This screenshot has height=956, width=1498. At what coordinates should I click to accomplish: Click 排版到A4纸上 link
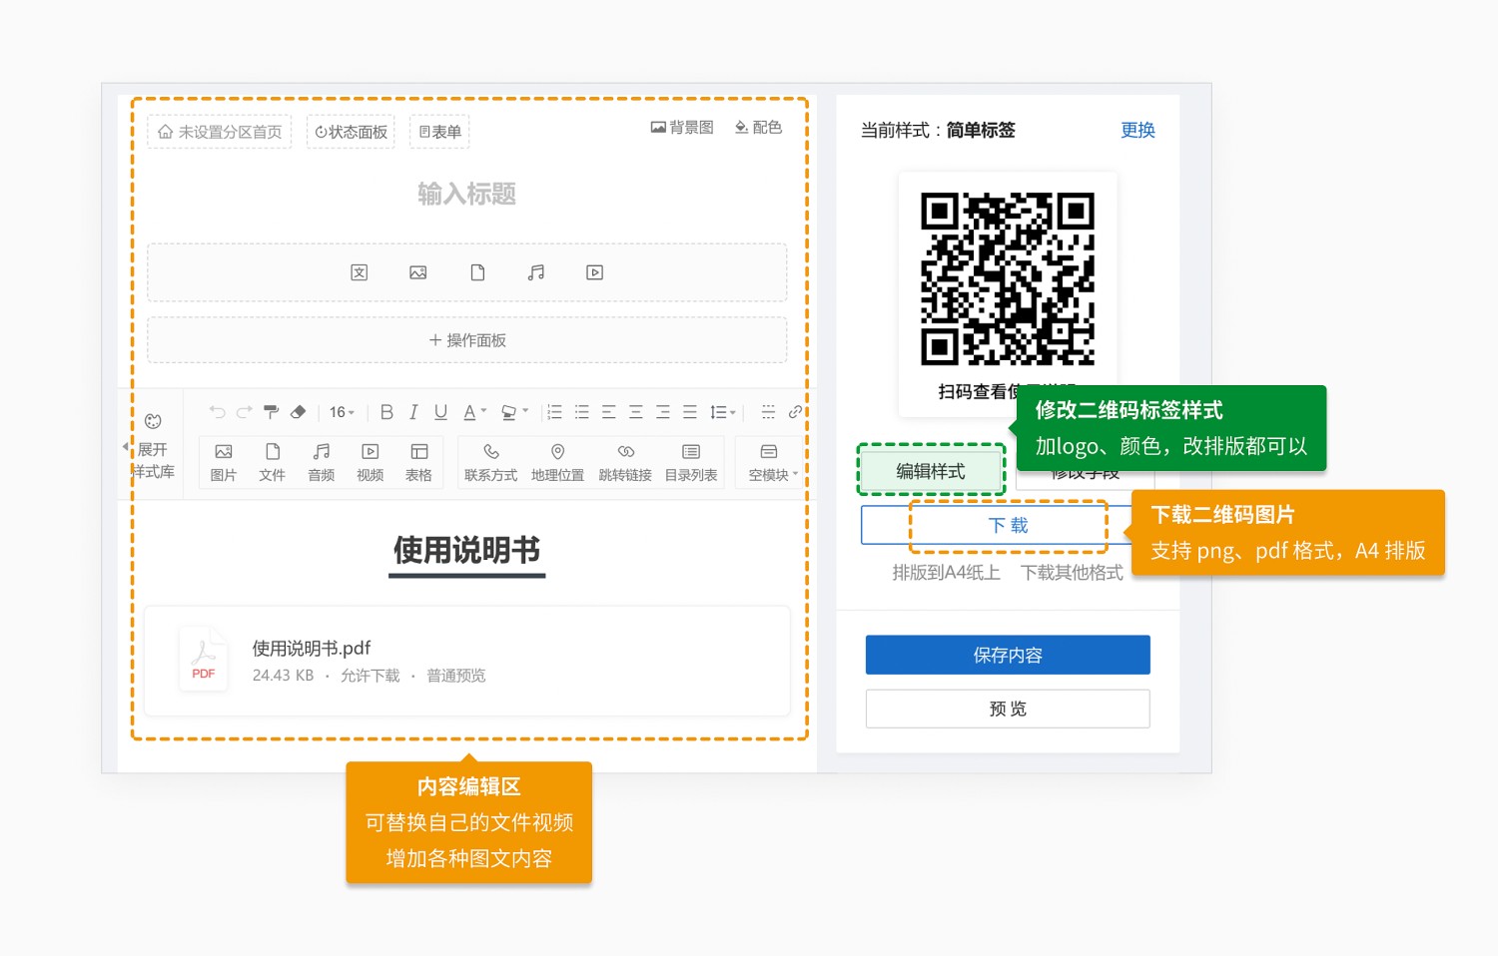click(x=946, y=573)
